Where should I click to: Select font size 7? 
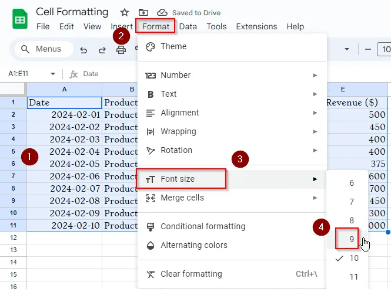click(x=347, y=202)
